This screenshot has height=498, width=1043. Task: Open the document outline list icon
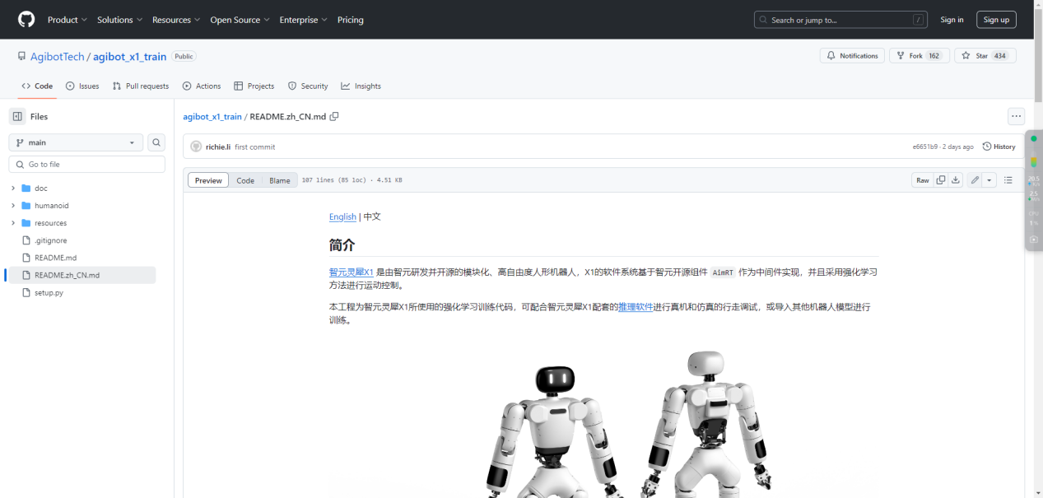click(x=1008, y=180)
